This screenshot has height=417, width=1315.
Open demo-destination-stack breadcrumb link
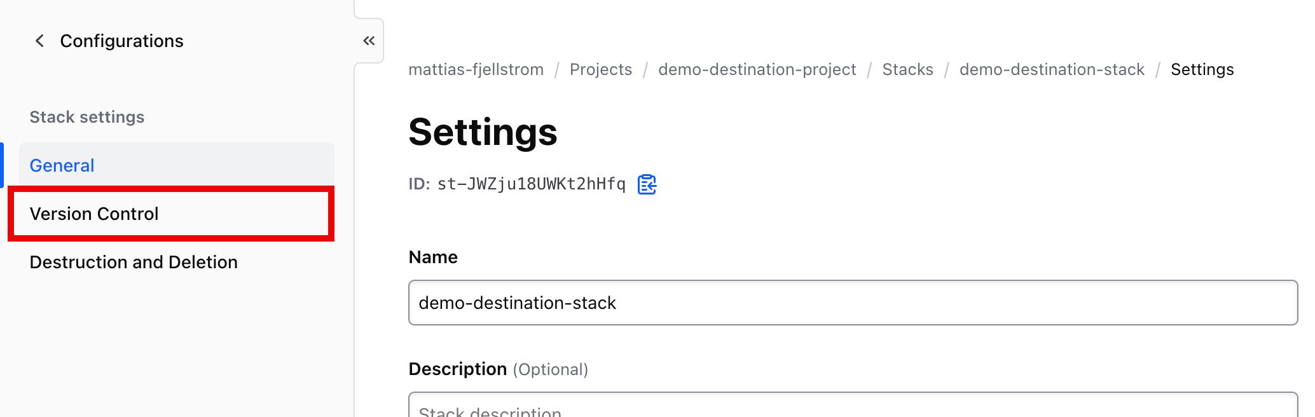[1051, 69]
